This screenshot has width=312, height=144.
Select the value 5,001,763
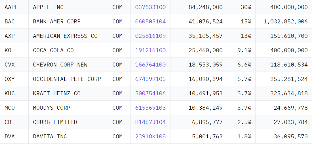tap(207, 136)
